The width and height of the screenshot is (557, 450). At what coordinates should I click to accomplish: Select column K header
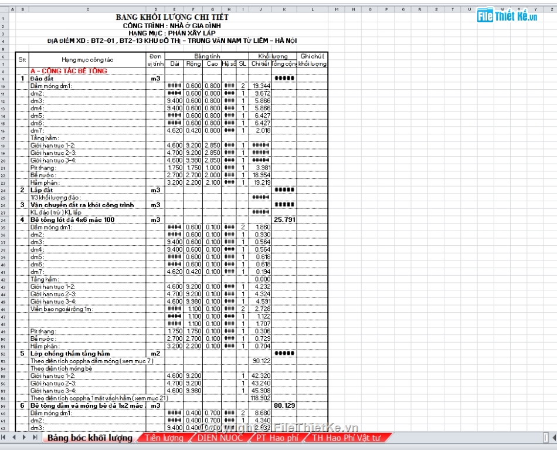(284, 9)
